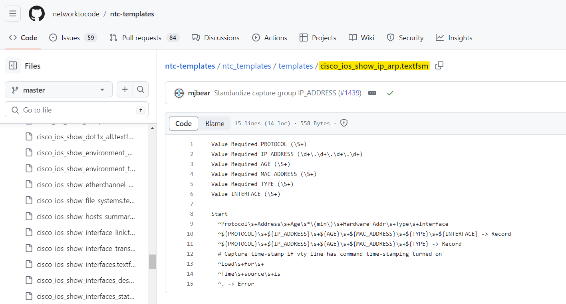Open the templates breadcrumb link
The height and width of the screenshot is (304, 566).
(x=296, y=65)
